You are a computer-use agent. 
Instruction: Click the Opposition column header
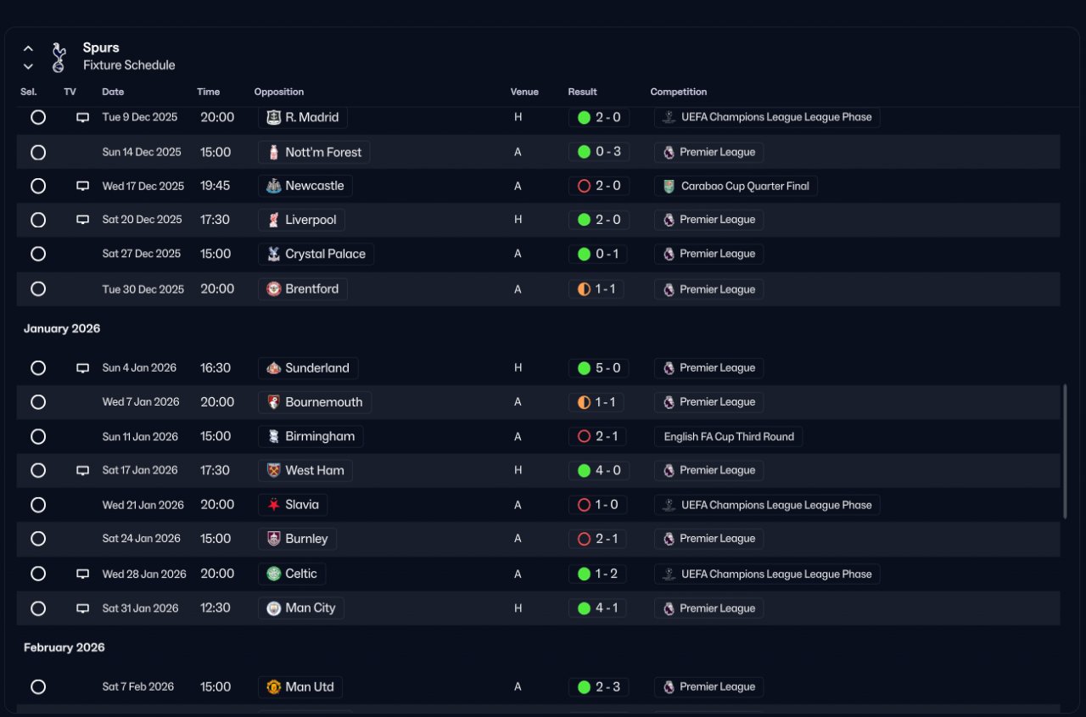point(279,92)
